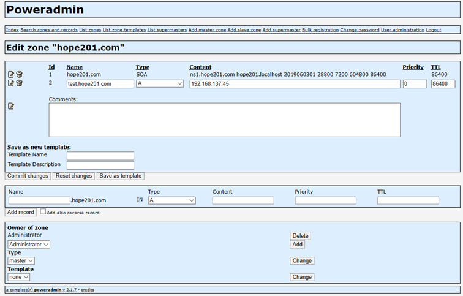Open Add slave zone

[244, 30]
